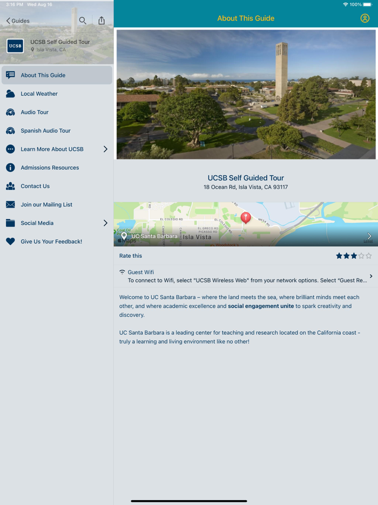Viewport: 378px width, 505px height.
Task: Click the About This Guide chat icon
Action: pos(10,75)
